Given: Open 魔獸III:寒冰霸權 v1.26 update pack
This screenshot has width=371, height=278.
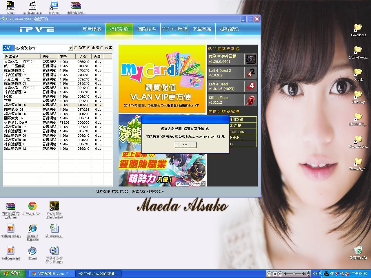Looking at the screenshot, I should (232, 59).
